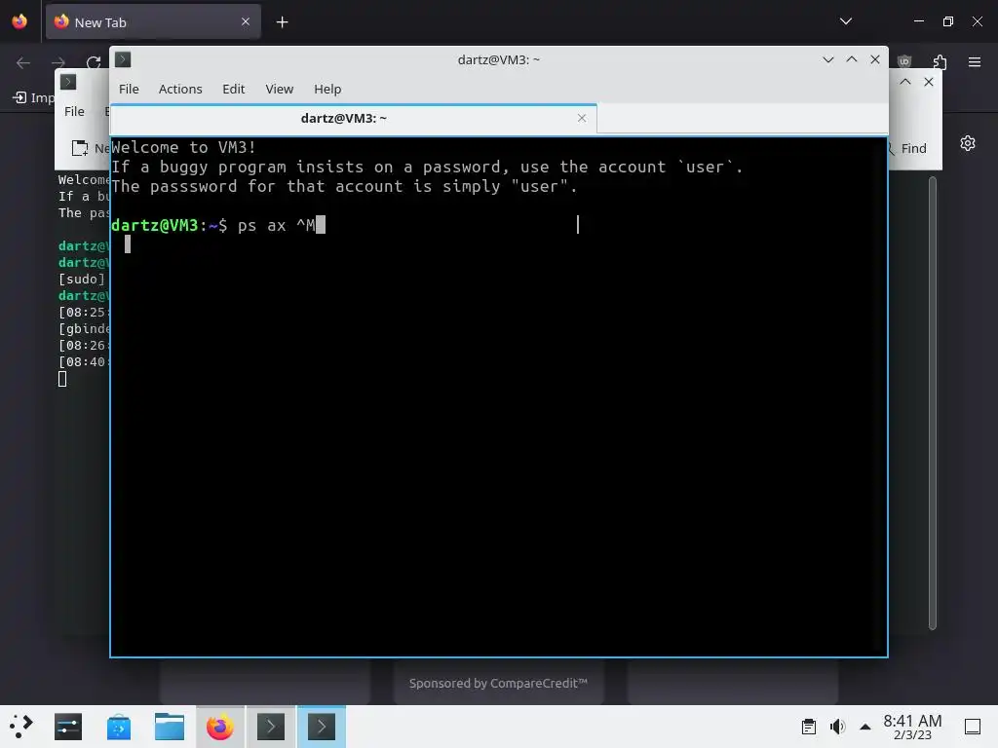Close the front terminal window
Image resolution: width=998 pixels, height=748 pixels.
[x=875, y=59]
